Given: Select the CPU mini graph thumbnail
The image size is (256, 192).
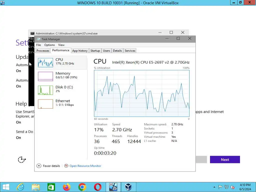Looking at the screenshot, I should [45, 62].
